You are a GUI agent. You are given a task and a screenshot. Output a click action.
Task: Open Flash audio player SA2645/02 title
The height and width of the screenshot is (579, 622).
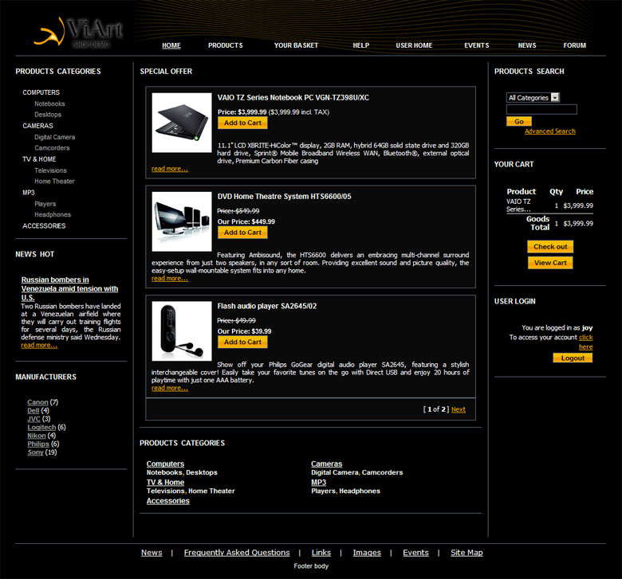tap(267, 306)
